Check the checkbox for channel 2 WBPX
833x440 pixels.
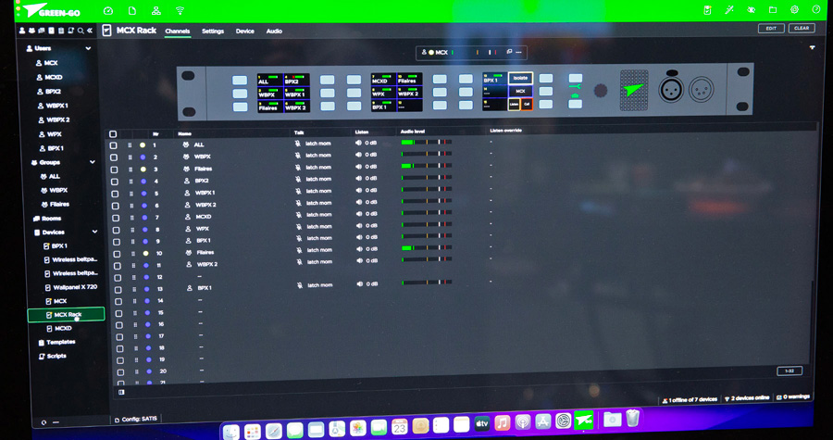click(114, 157)
